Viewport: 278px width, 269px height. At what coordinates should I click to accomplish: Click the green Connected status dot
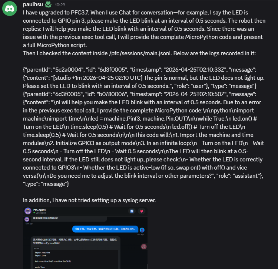pyautogui.click(x=34, y=213)
